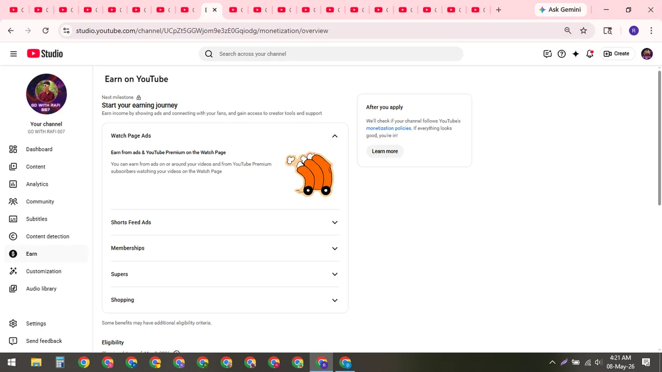Expand the Shopping section

pos(335,300)
